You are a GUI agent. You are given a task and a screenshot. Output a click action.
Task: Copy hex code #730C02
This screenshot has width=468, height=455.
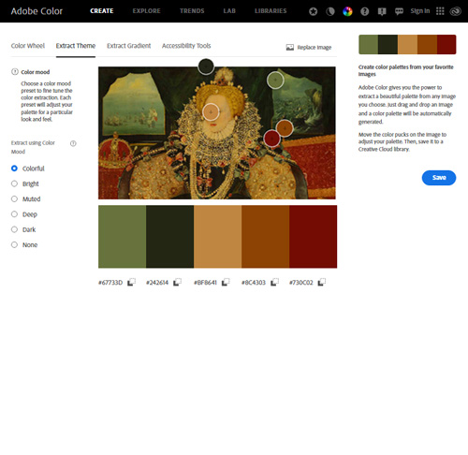coord(322,282)
